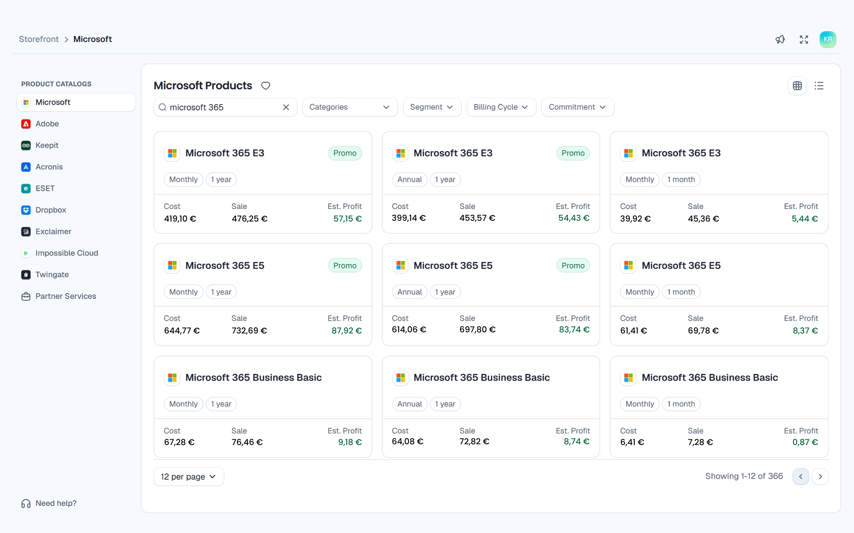Click the headset help icon
854x533 pixels.
pos(26,503)
